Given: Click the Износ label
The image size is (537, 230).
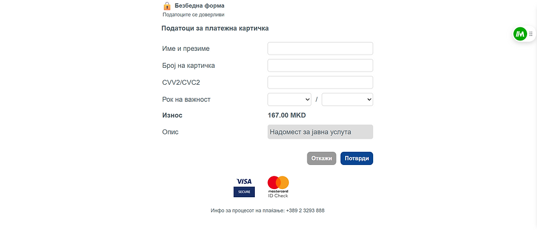Looking at the screenshot, I should [172, 115].
